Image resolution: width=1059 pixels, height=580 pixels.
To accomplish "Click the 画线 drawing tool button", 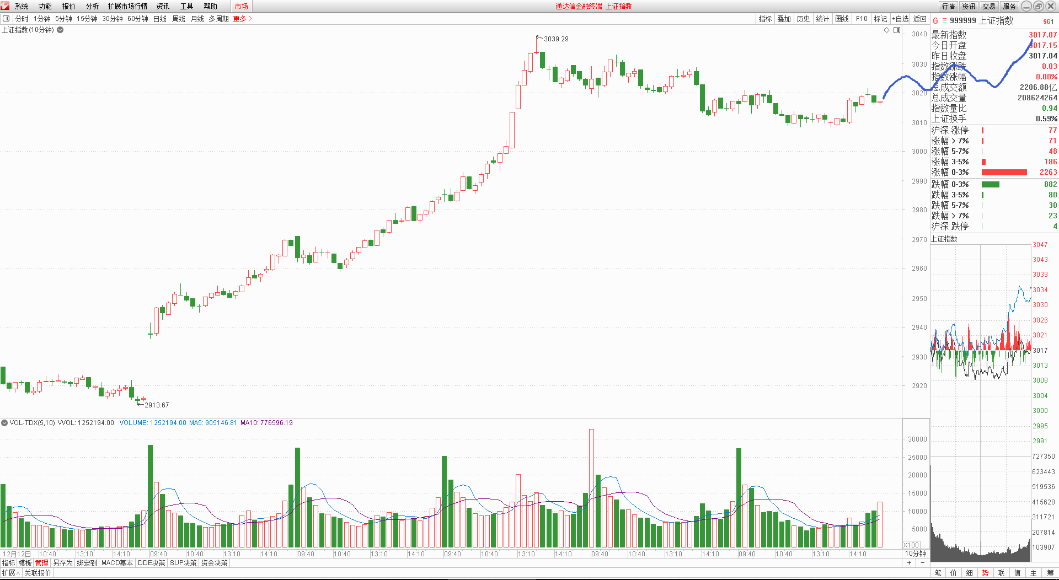I will click(x=842, y=19).
